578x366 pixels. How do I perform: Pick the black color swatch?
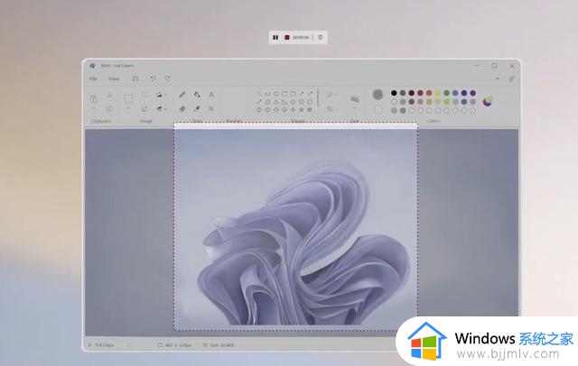pos(394,93)
